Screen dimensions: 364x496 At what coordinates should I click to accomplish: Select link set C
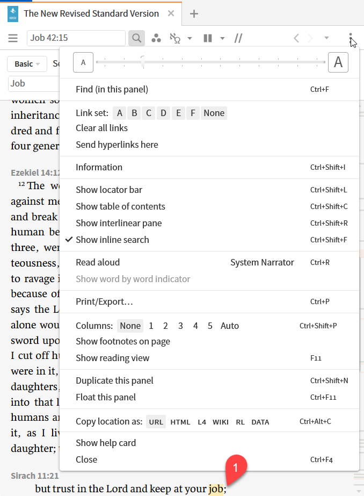click(x=149, y=113)
